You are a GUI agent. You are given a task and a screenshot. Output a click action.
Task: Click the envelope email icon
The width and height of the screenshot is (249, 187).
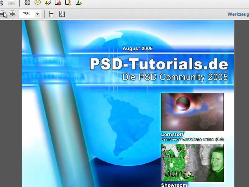[12, 3]
